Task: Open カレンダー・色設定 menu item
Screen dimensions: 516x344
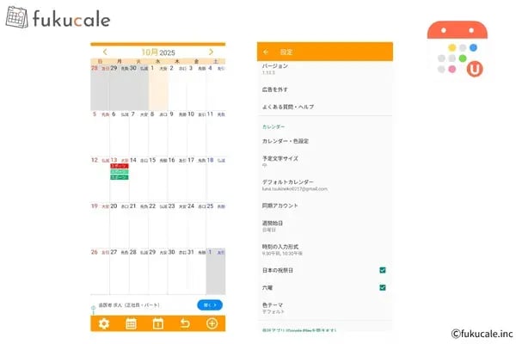Action: click(x=286, y=140)
